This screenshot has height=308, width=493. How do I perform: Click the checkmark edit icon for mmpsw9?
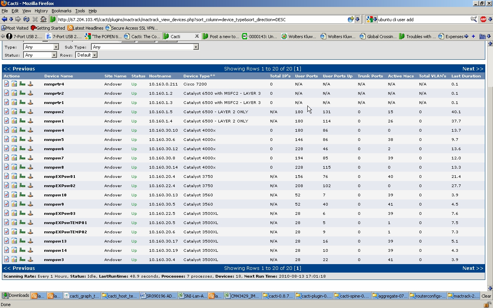[x=7, y=204]
